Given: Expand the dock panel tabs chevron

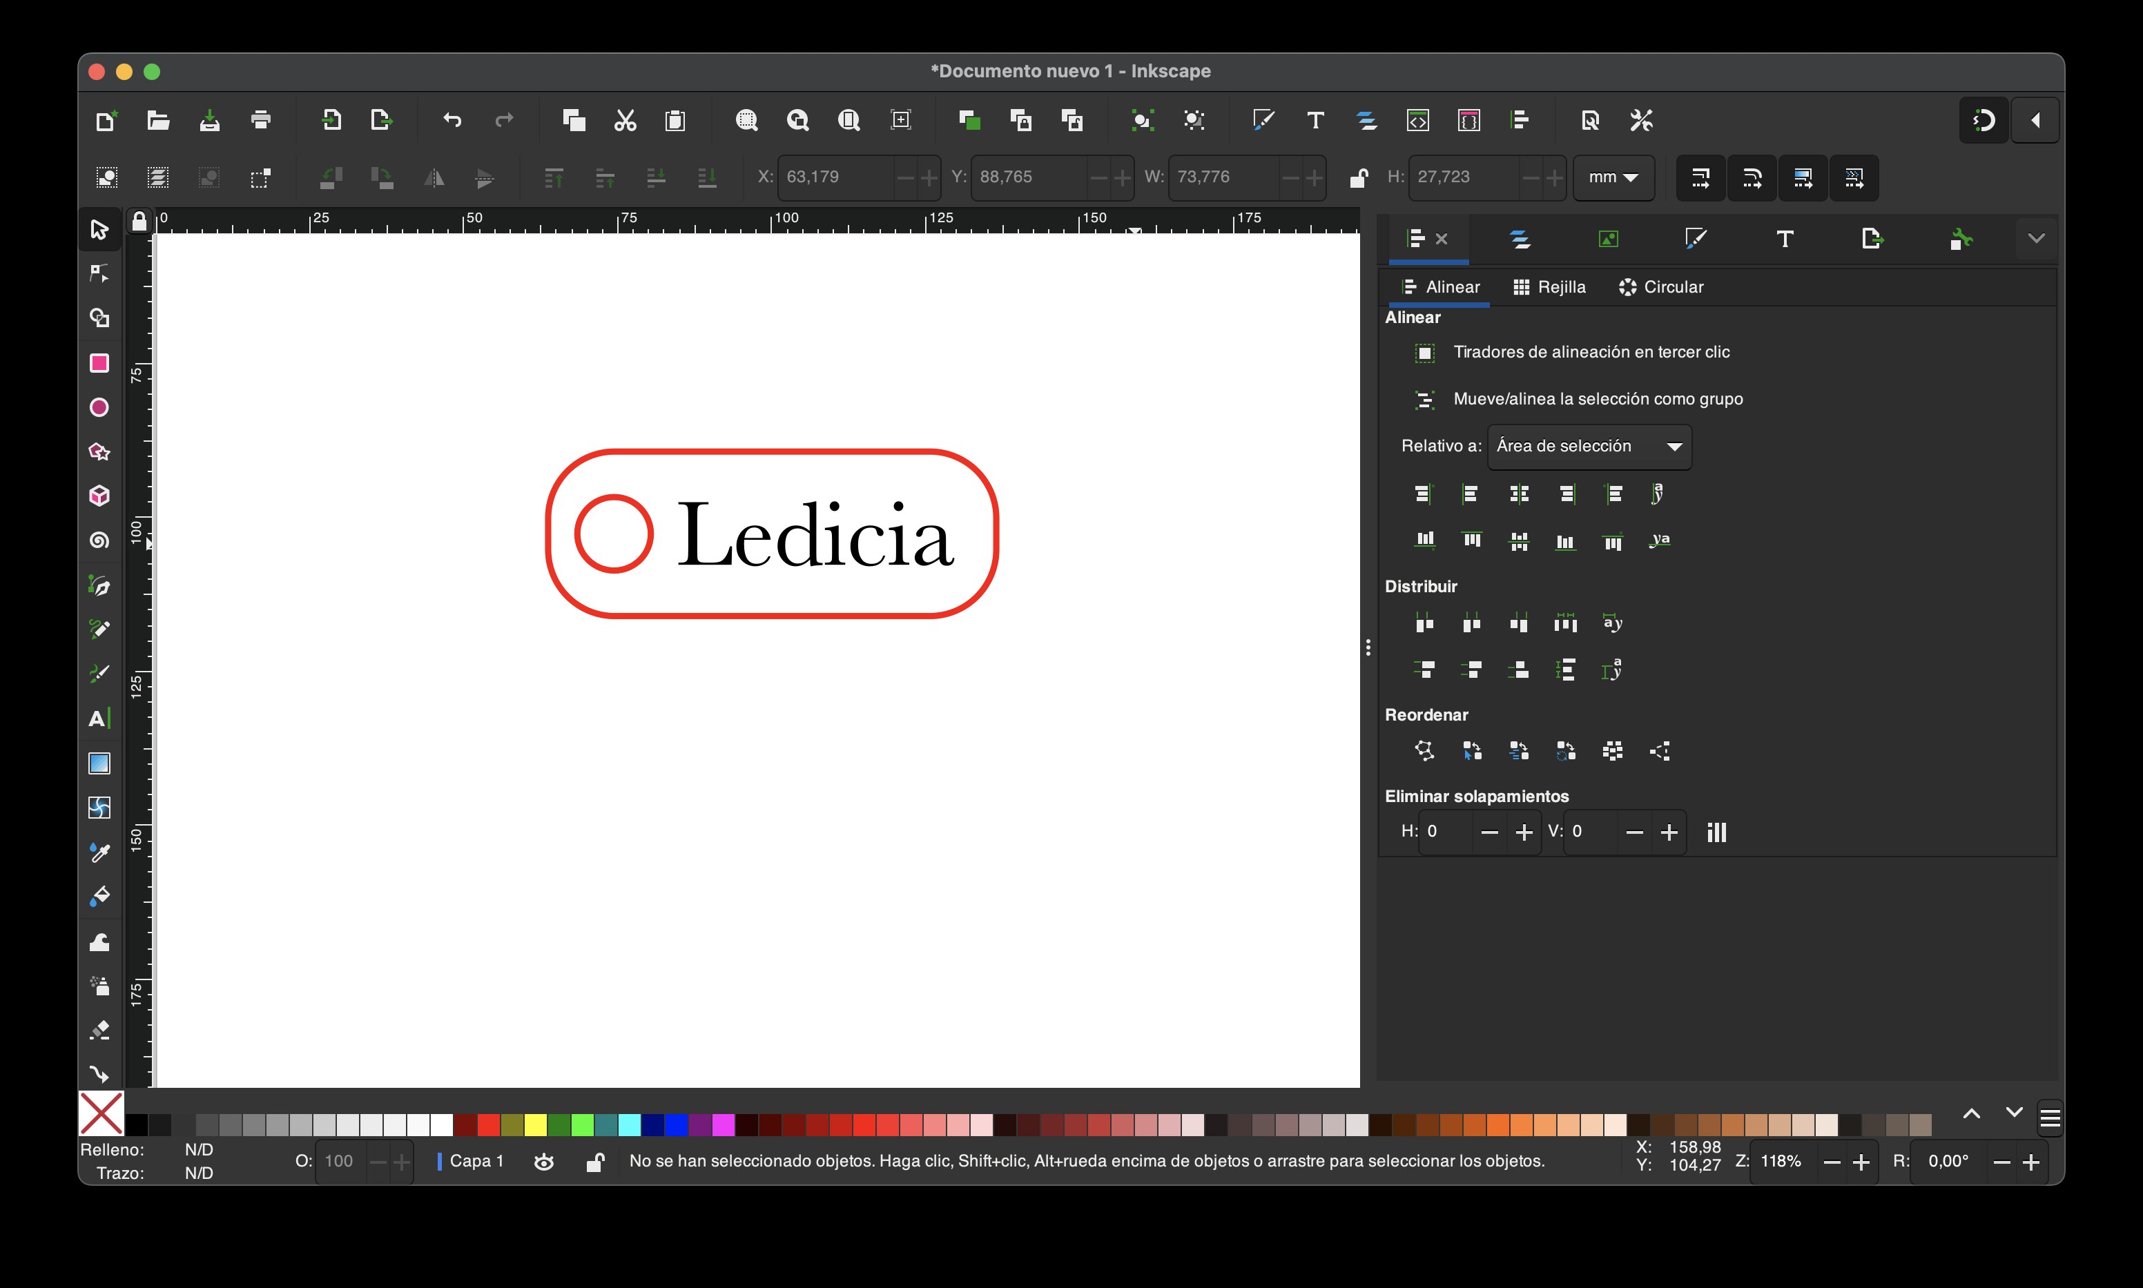Looking at the screenshot, I should click(x=2036, y=239).
